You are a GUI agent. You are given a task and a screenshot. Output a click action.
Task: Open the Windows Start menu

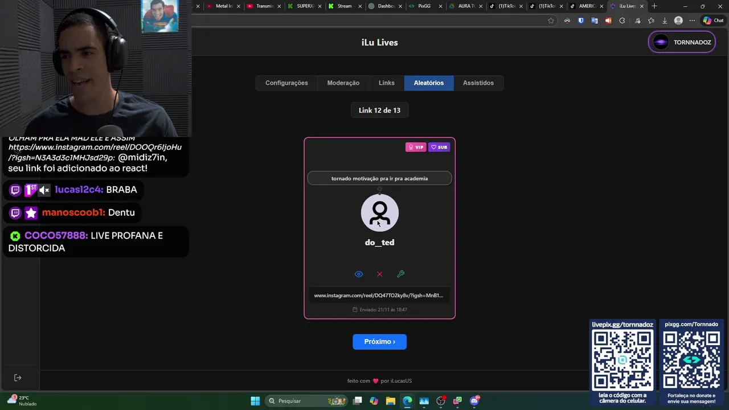pos(255,401)
